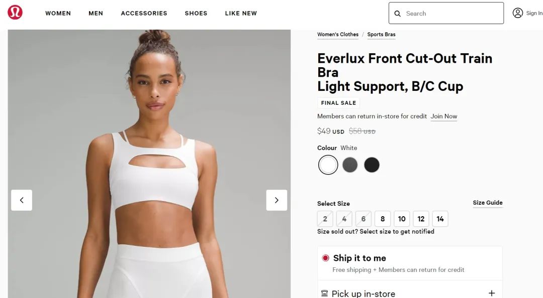Select the dark grey colour swatch

pyautogui.click(x=350, y=165)
